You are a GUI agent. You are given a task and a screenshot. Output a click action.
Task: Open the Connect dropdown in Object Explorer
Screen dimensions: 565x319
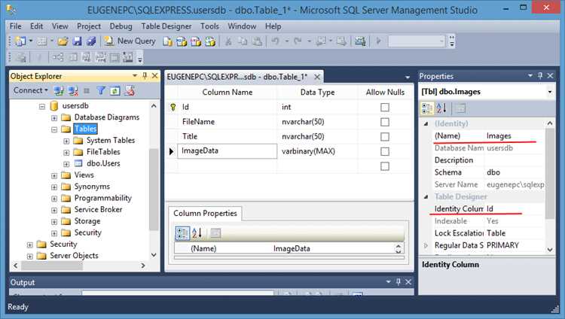[x=31, y=90]
